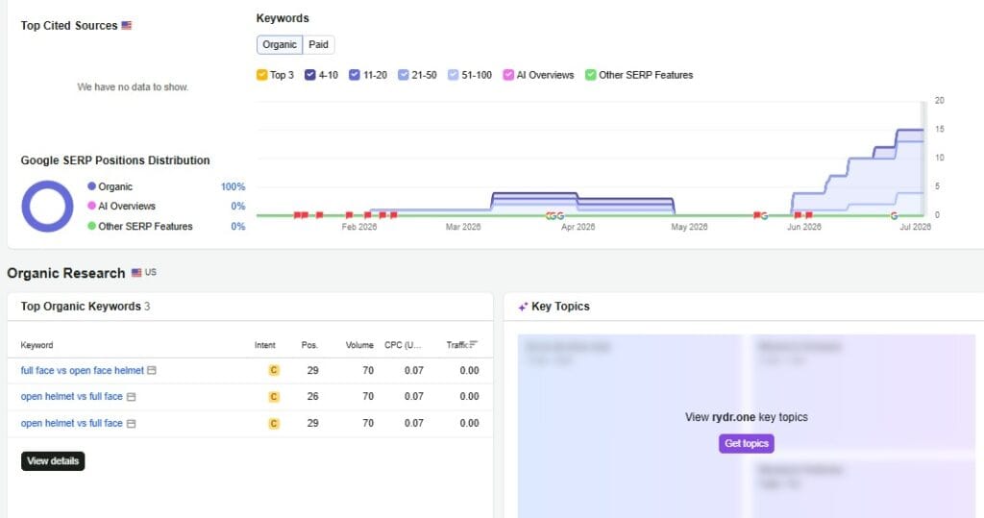The image size is (984, 518).
Task: Click the View details button
Action: (53, 461)
